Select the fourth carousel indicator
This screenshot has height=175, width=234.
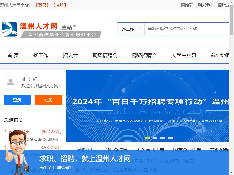click(170, 138)
